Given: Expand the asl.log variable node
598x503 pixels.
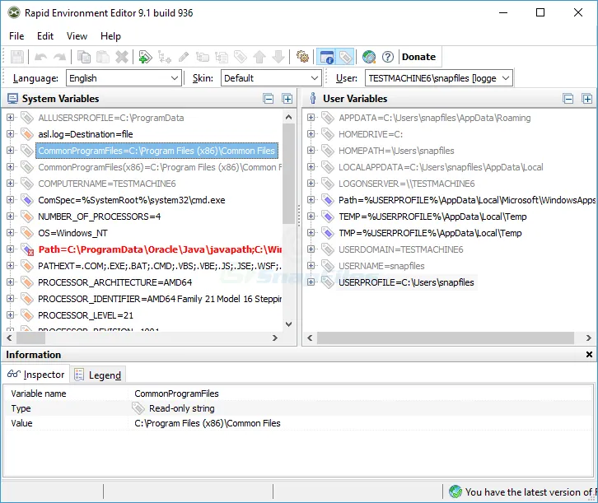Looking at the screenshot, I should click(x=11, y=133).
